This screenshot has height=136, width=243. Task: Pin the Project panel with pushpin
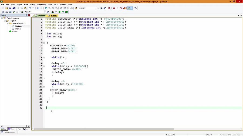click(x=26, y=15)
